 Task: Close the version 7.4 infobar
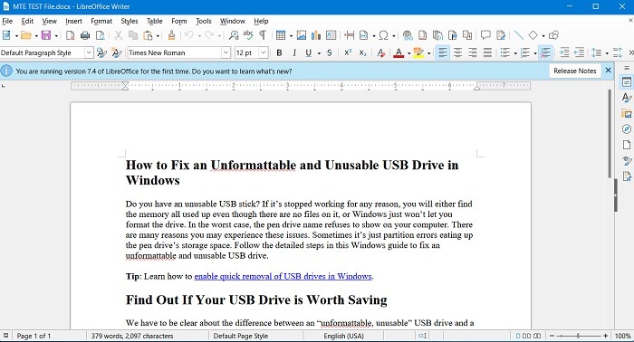pyautogui.click(x=608, y=71)
